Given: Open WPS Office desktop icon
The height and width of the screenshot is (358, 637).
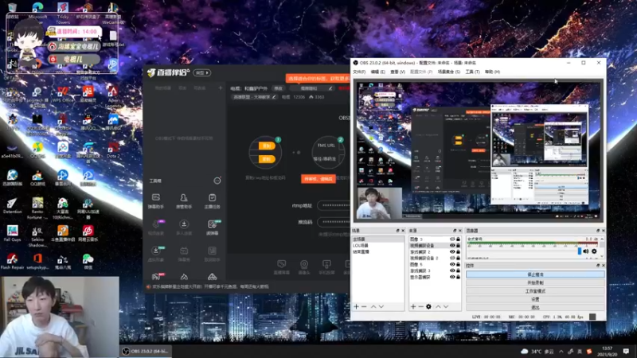Looking at the screenshot, I should click(63, 95).
